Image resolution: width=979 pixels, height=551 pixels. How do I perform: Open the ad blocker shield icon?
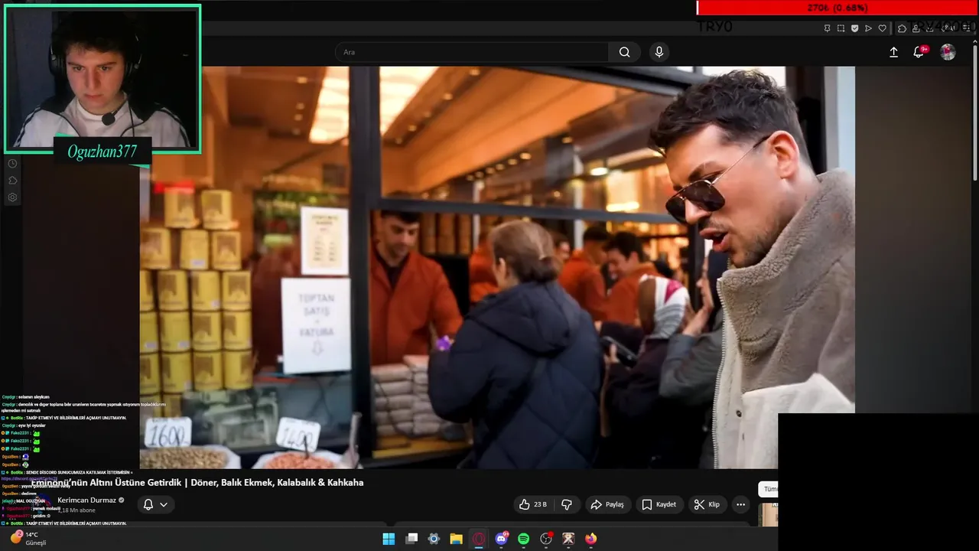pyautogui.click(x=854, y=28)
